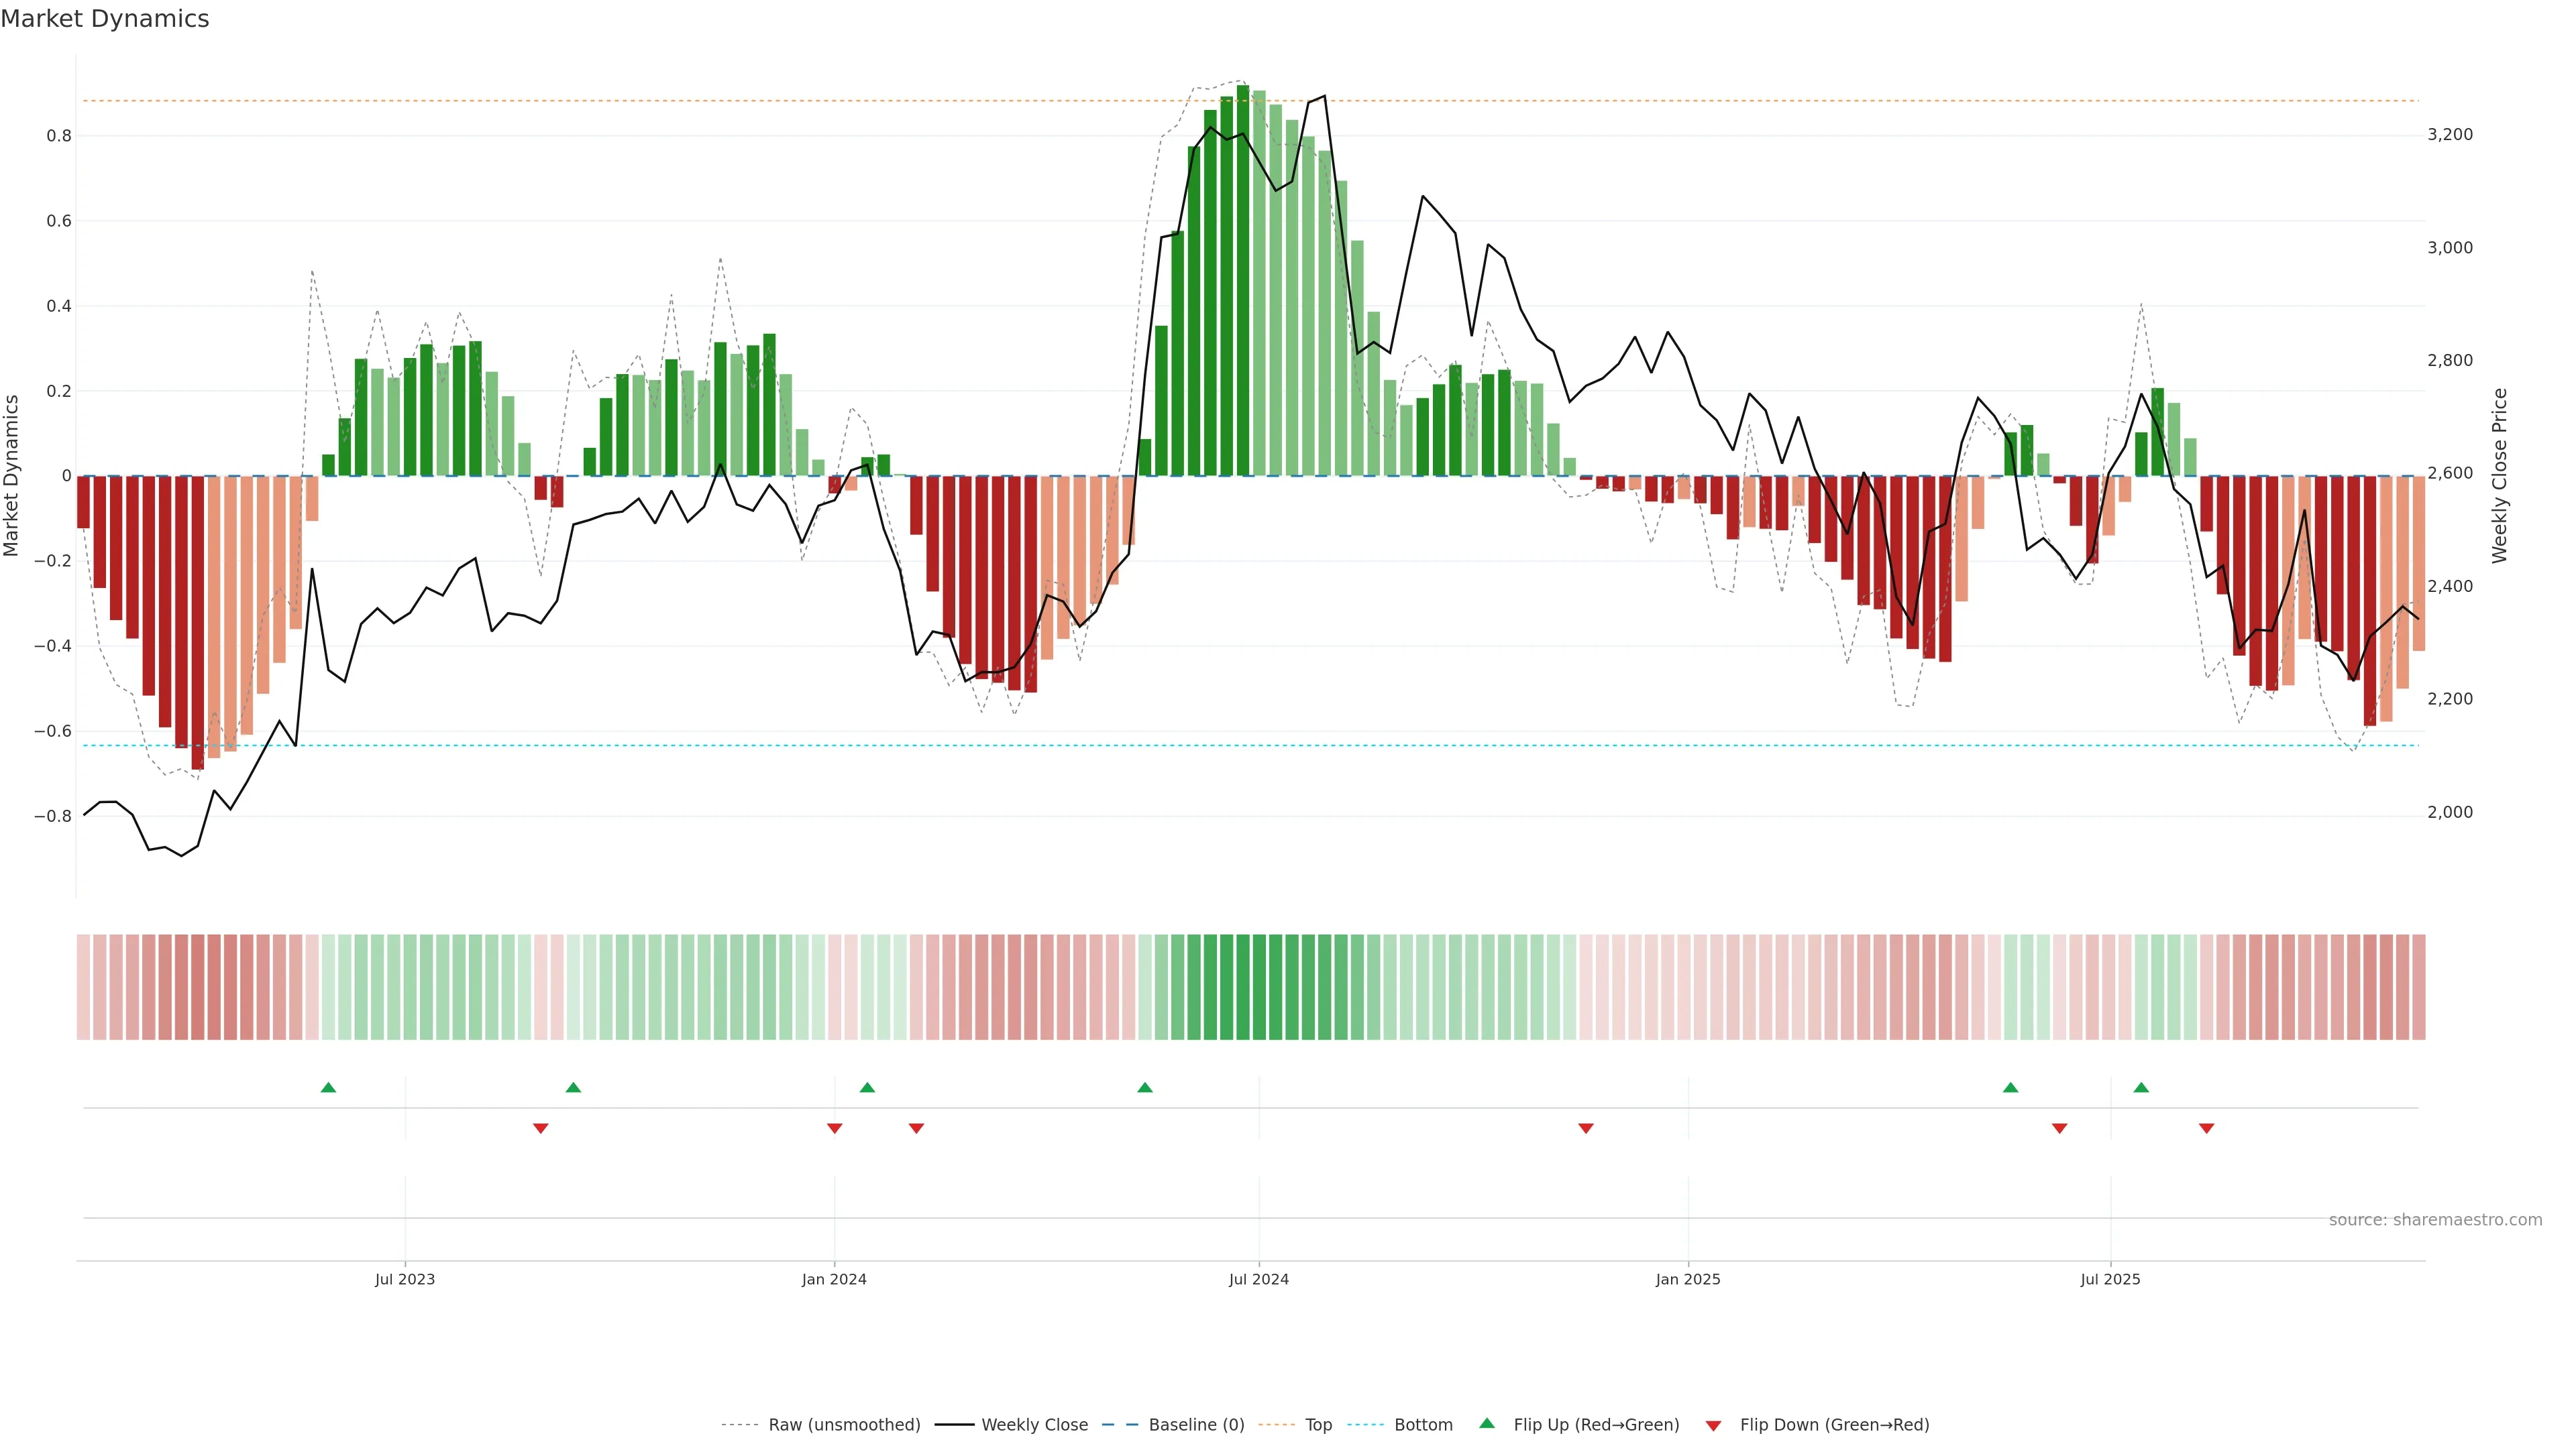Click the darkest green heat strip cell
Image resolution: width=2576 pixels, height=1448 pixels.
pyautogui.click(x=1243, y=987)
